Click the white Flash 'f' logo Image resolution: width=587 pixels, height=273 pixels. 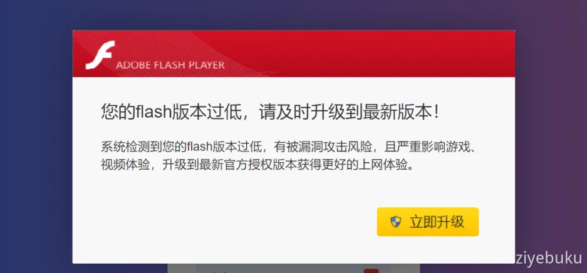pos(100,55)
